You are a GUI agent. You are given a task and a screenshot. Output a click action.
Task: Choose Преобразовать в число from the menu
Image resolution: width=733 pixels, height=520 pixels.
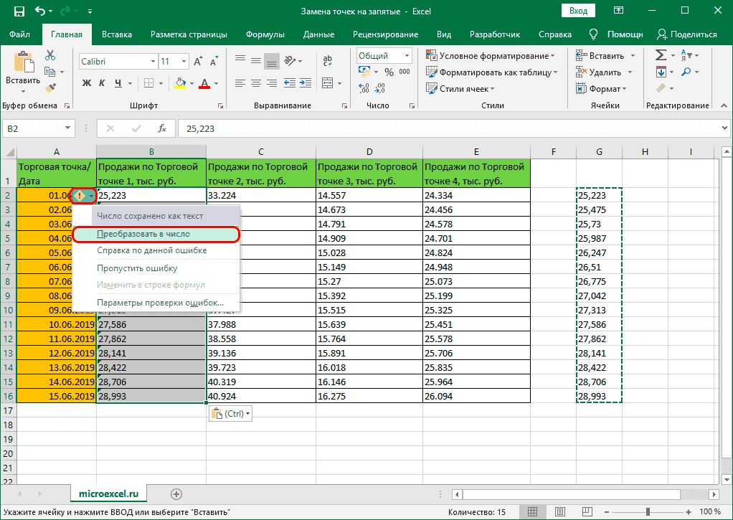(x=143, y=234)
